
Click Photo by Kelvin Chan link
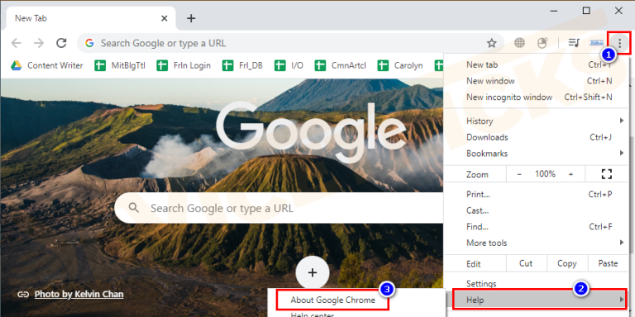79,294
